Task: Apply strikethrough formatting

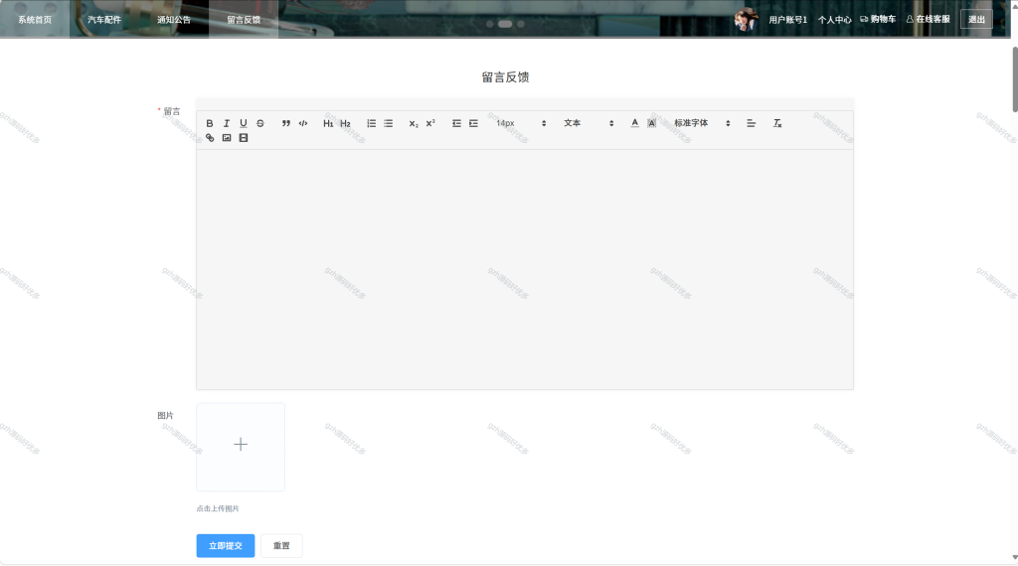Action: pos(260,123)
